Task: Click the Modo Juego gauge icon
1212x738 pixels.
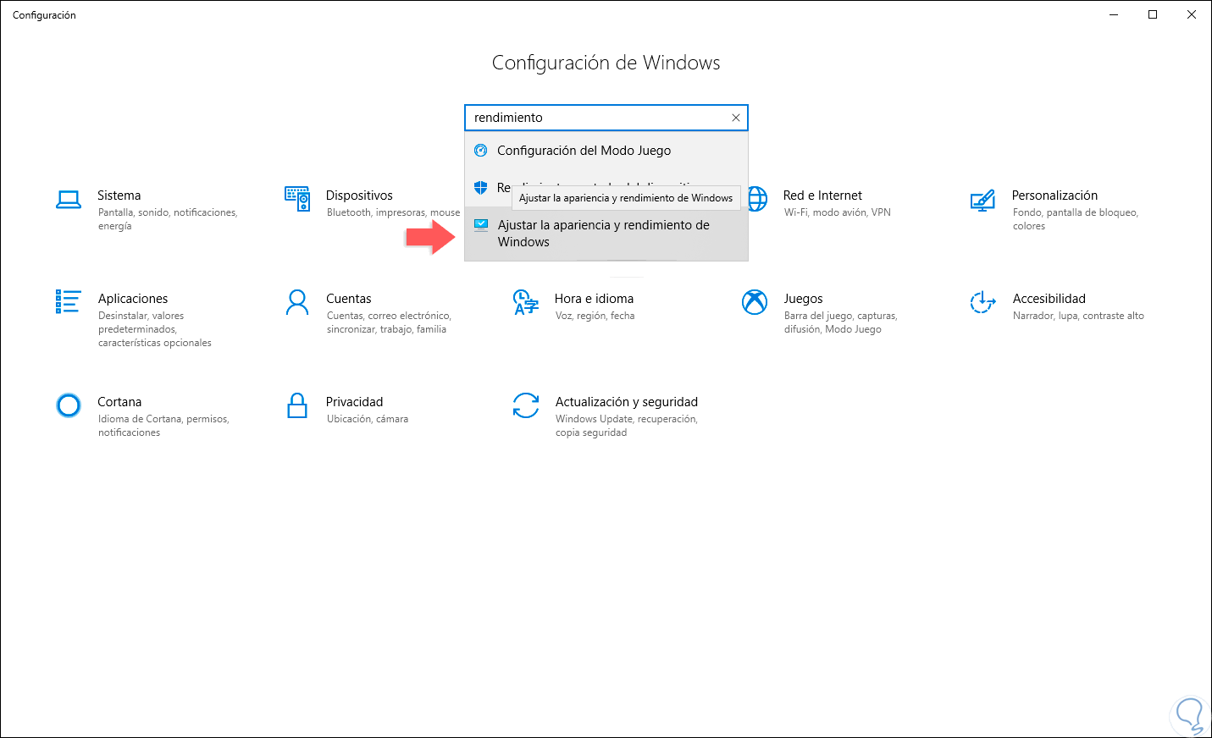Action: (481, 151)
